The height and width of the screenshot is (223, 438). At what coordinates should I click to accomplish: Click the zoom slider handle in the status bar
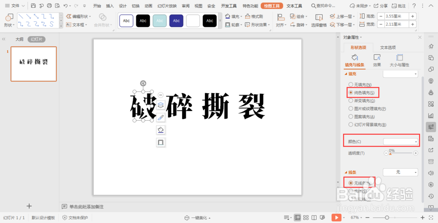387,217
